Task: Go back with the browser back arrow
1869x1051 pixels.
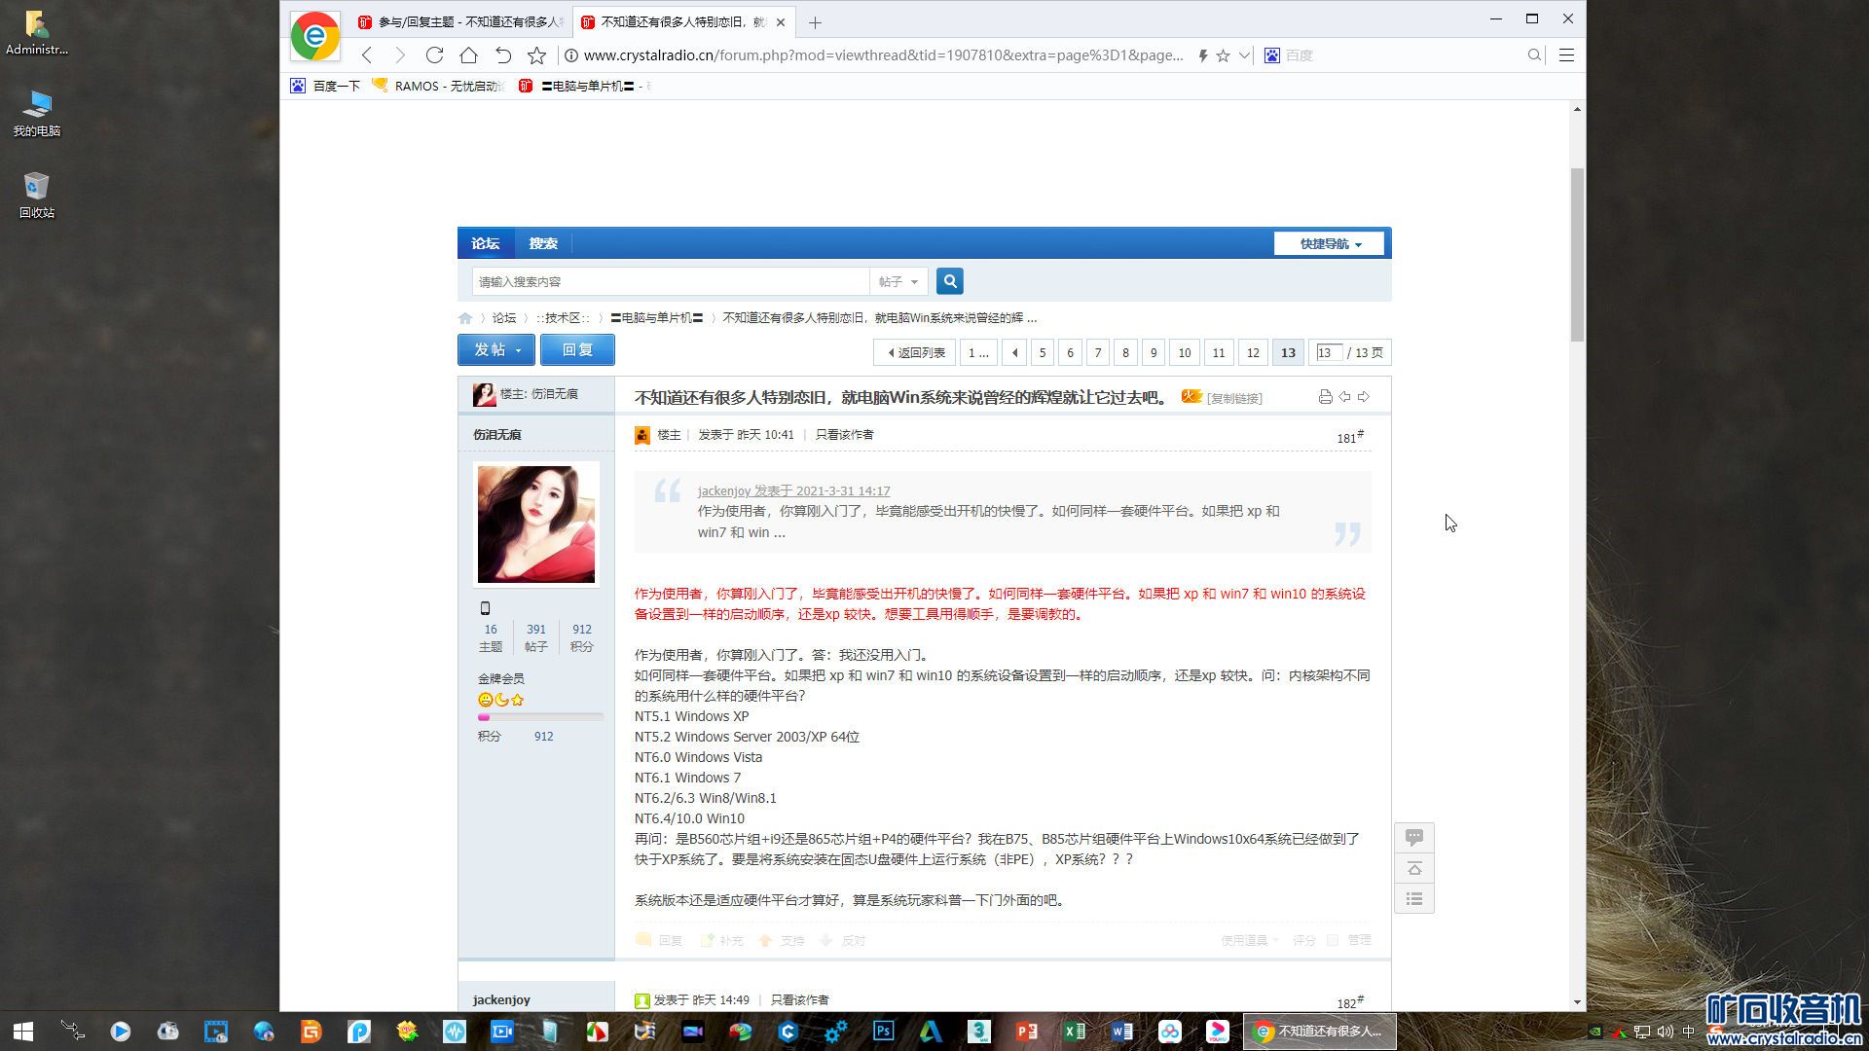Action: coord(367,55)
